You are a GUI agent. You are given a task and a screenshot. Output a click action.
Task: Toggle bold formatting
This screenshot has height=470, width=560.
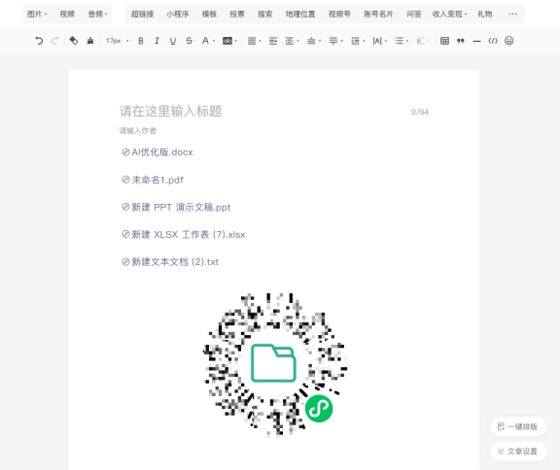point(141,41)
